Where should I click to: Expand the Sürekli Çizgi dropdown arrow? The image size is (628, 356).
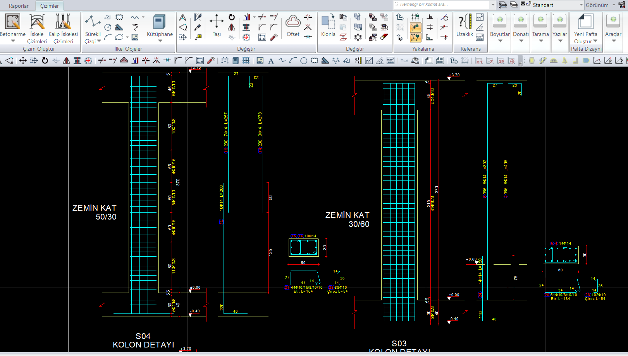click(99, 41)
